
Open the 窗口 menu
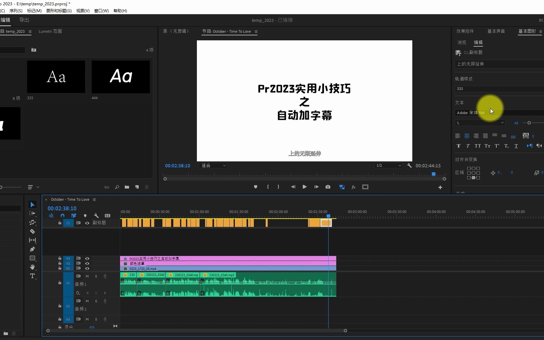(101, 11)
